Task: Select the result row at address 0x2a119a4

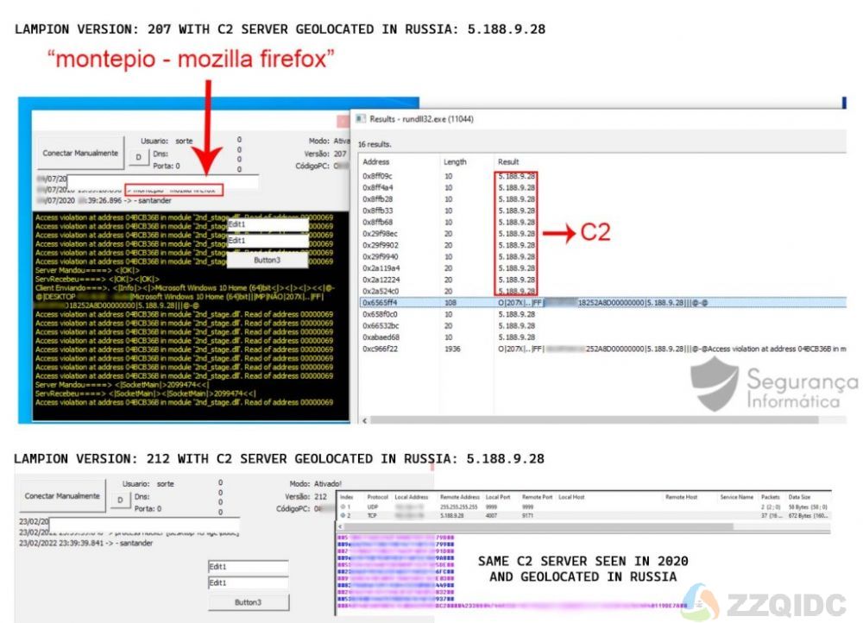Action: [x=602, y=268]
